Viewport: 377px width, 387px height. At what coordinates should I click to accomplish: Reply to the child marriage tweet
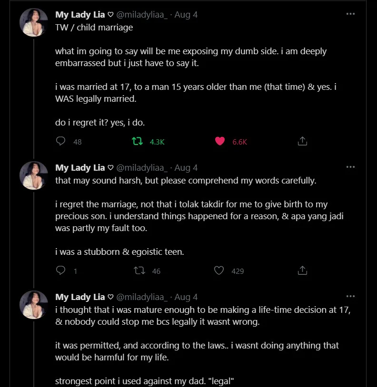[x=60, y=141]
